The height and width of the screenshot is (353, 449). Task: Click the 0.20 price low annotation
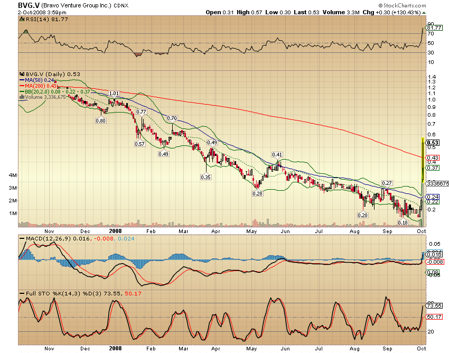pos(362,215)
